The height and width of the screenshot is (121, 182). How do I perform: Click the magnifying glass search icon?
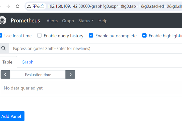[4, 48]
